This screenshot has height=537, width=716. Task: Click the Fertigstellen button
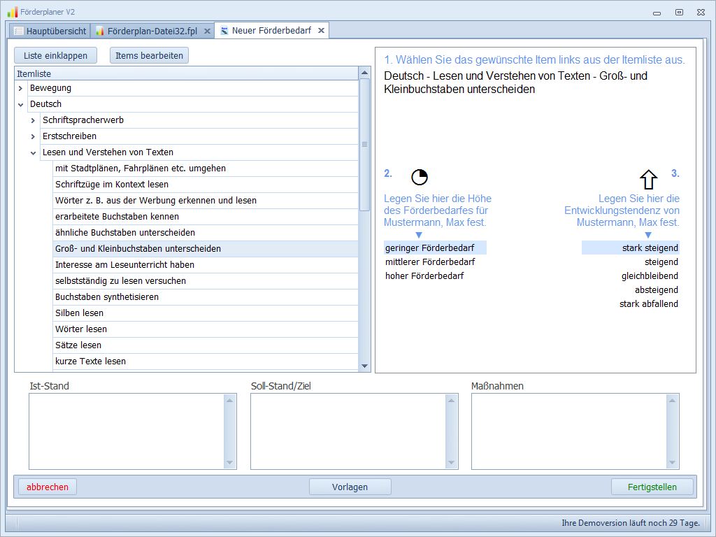coord(652,487)
